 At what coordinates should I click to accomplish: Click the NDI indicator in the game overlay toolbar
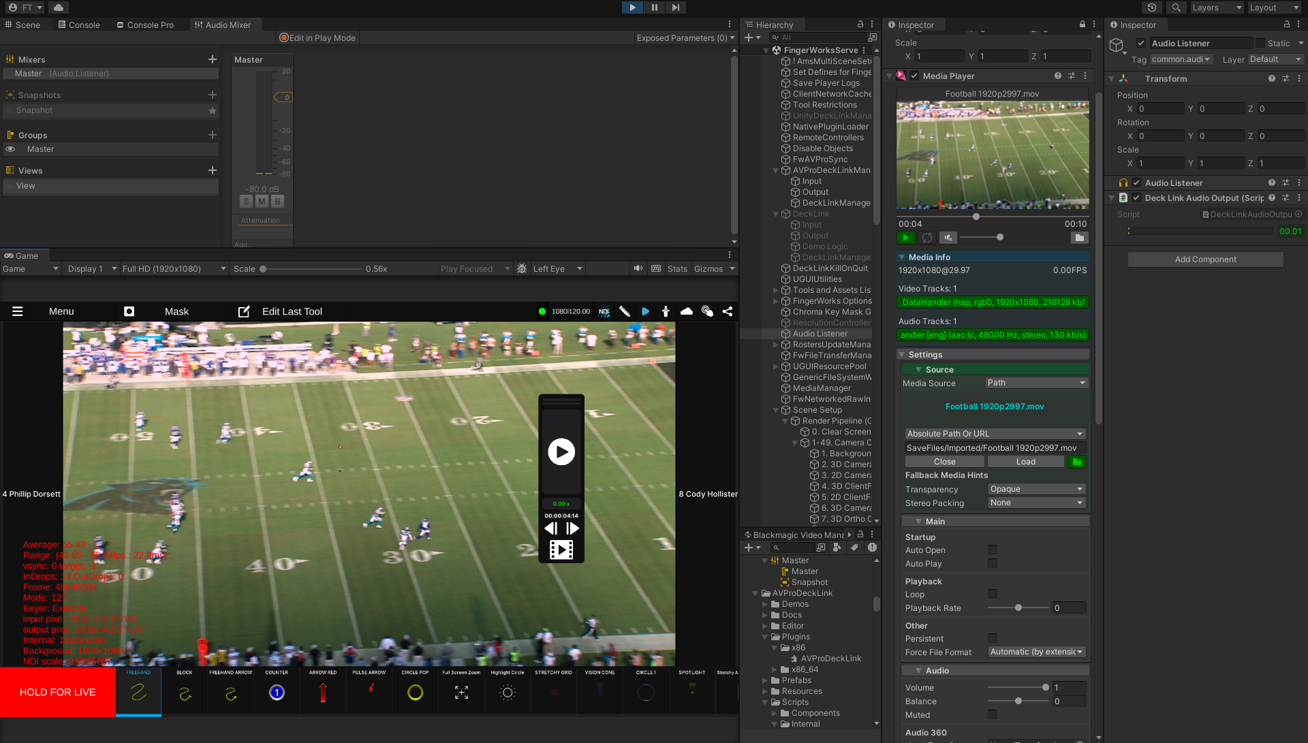coord(604,311)
